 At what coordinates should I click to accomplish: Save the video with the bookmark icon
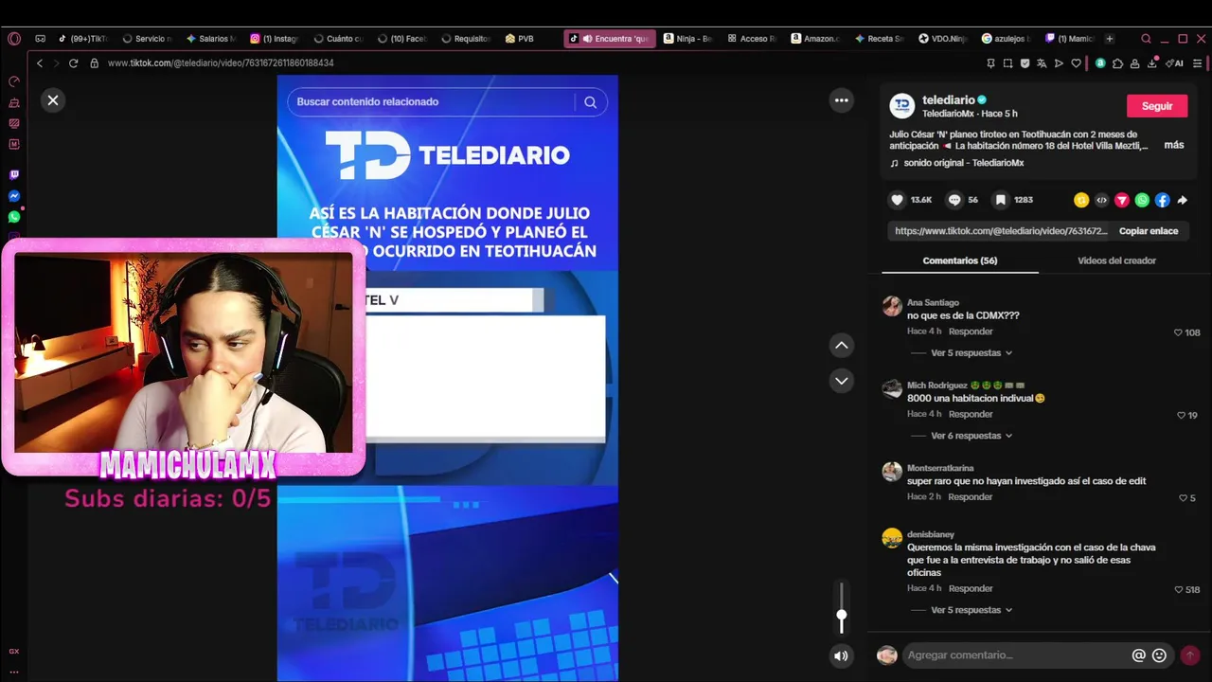point(1000,200)
